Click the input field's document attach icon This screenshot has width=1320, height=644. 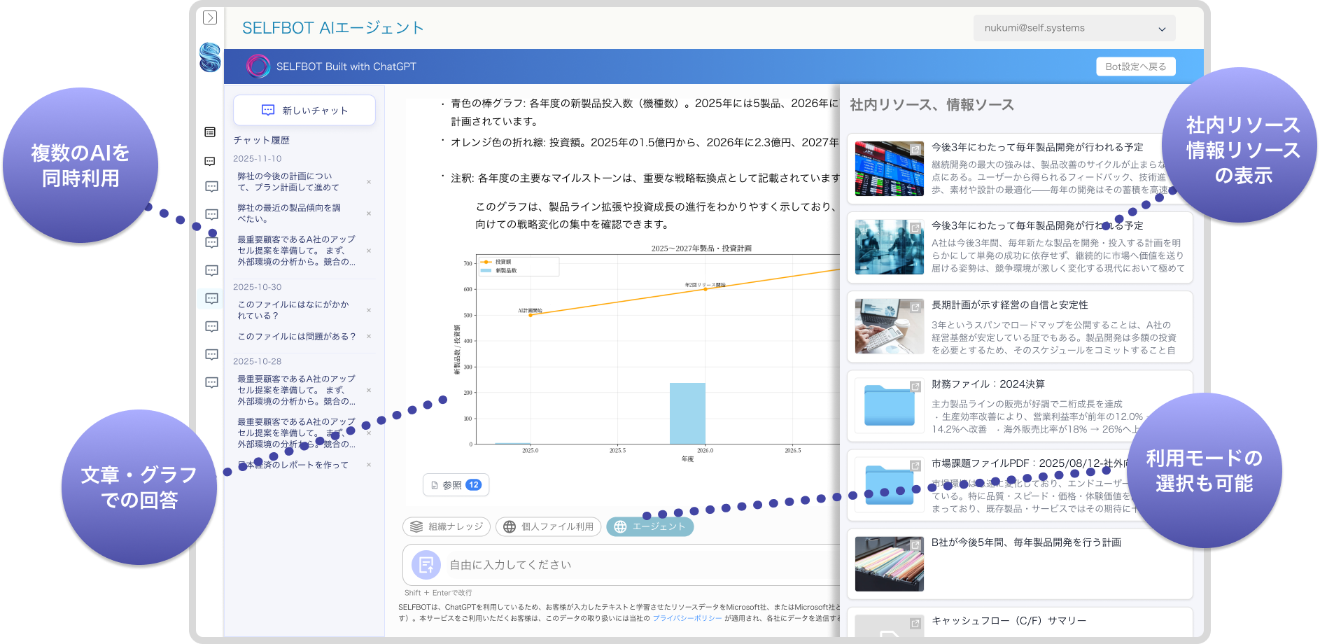426,565
